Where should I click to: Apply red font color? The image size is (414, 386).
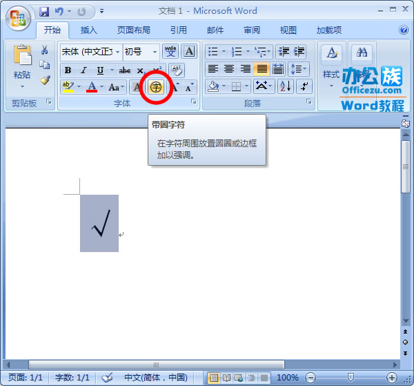click(92, 87)
